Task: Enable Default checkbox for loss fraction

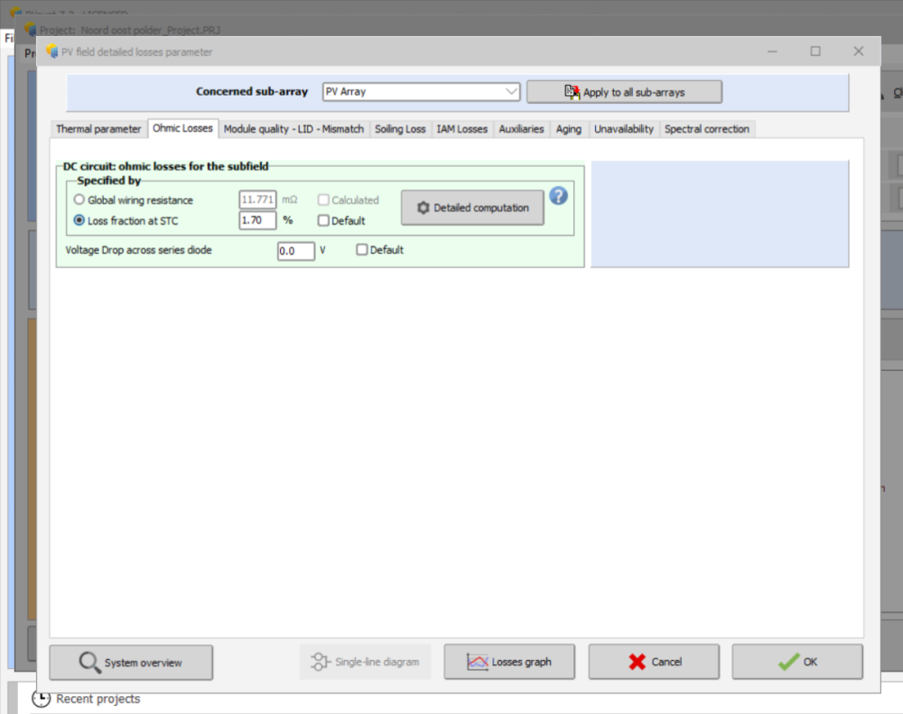Action: click(323, 220)
